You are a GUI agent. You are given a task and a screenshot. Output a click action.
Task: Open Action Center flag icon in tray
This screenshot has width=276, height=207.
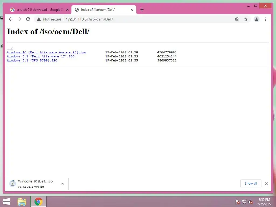[237, 202]
